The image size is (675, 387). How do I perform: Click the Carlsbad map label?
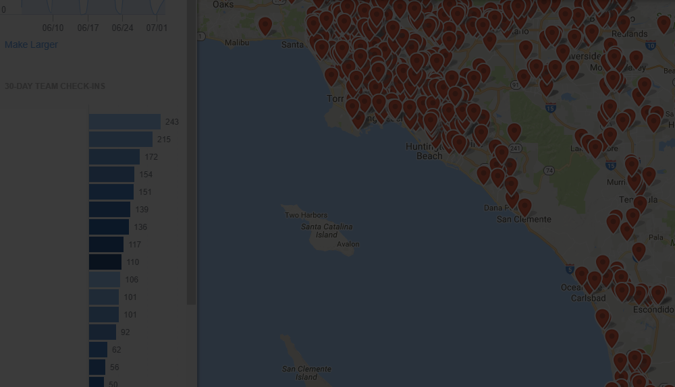[x=588, y=298]
